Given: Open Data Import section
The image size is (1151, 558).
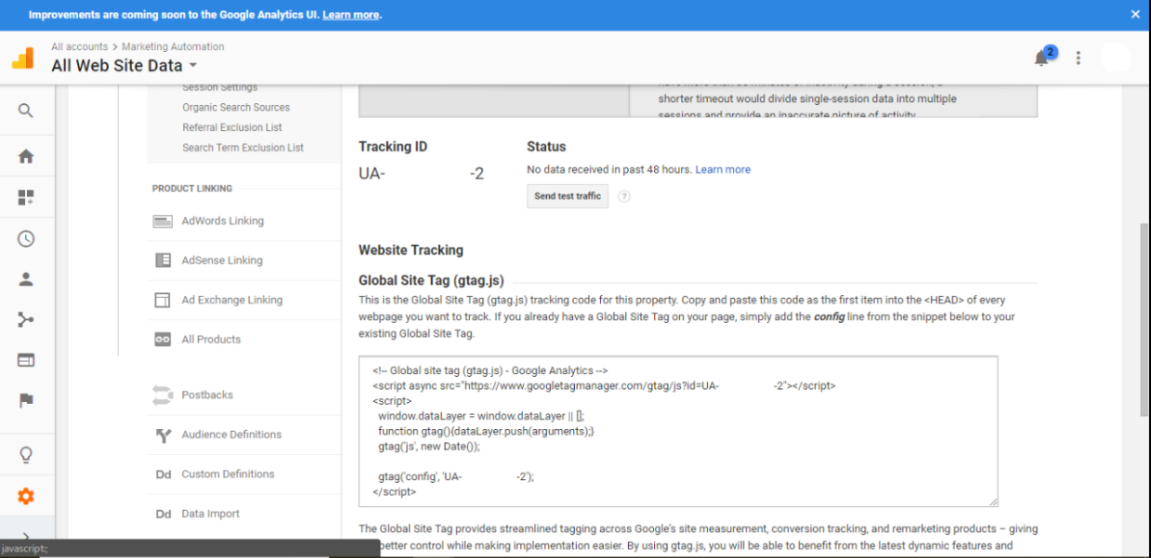Looking at the screenshot, I should [x=211, y=514].
